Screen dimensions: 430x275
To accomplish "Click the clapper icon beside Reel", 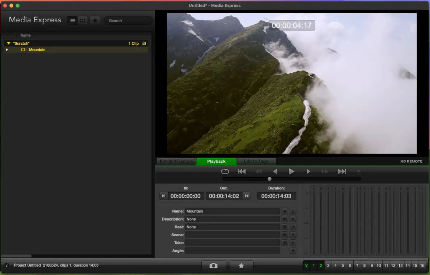I will (285, 227).
